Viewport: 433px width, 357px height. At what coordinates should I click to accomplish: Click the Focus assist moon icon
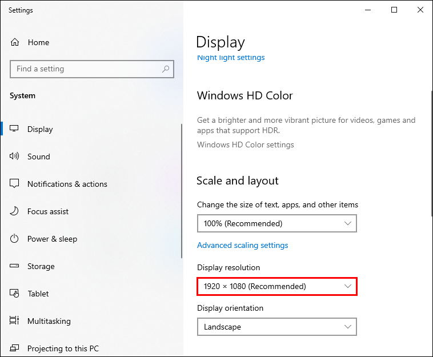click(15, 211)
